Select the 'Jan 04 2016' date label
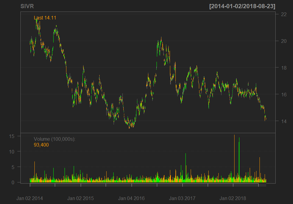The height and width of the screenshot is (204, 293). tap(131, 198)
